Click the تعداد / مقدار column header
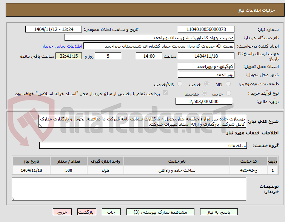Viewport: 285px width, 222px height. (69, 161)
